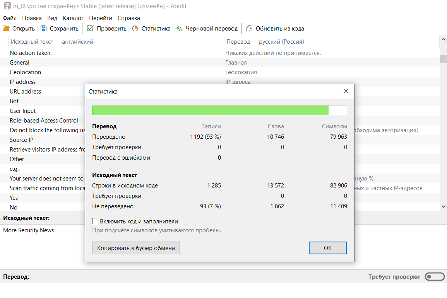Click the list vertical scrollbar thumb

[443, 59]
